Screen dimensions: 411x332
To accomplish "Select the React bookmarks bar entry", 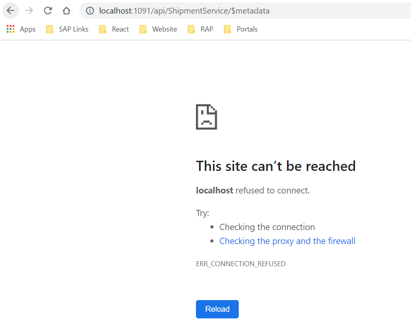I will [x=120, y=29].
